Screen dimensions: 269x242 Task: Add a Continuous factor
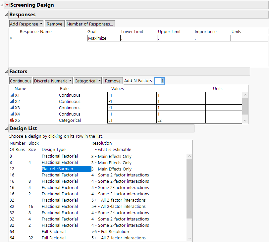[21, 80]
